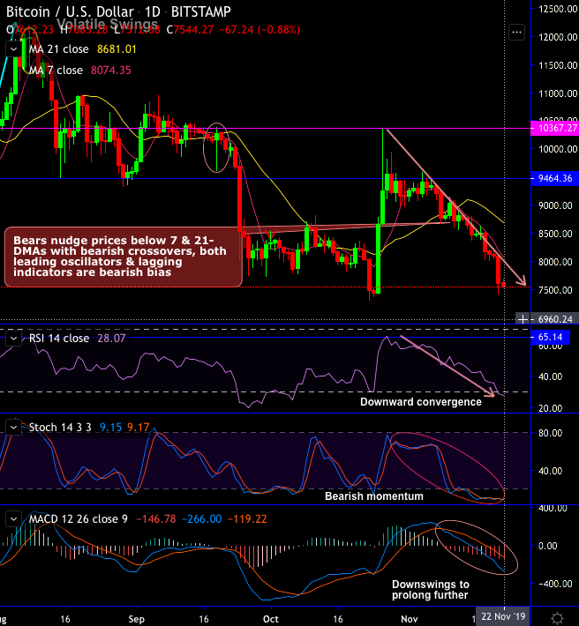
Task: Click the 65.14 RSI level label
Action: tap(549, 338)
